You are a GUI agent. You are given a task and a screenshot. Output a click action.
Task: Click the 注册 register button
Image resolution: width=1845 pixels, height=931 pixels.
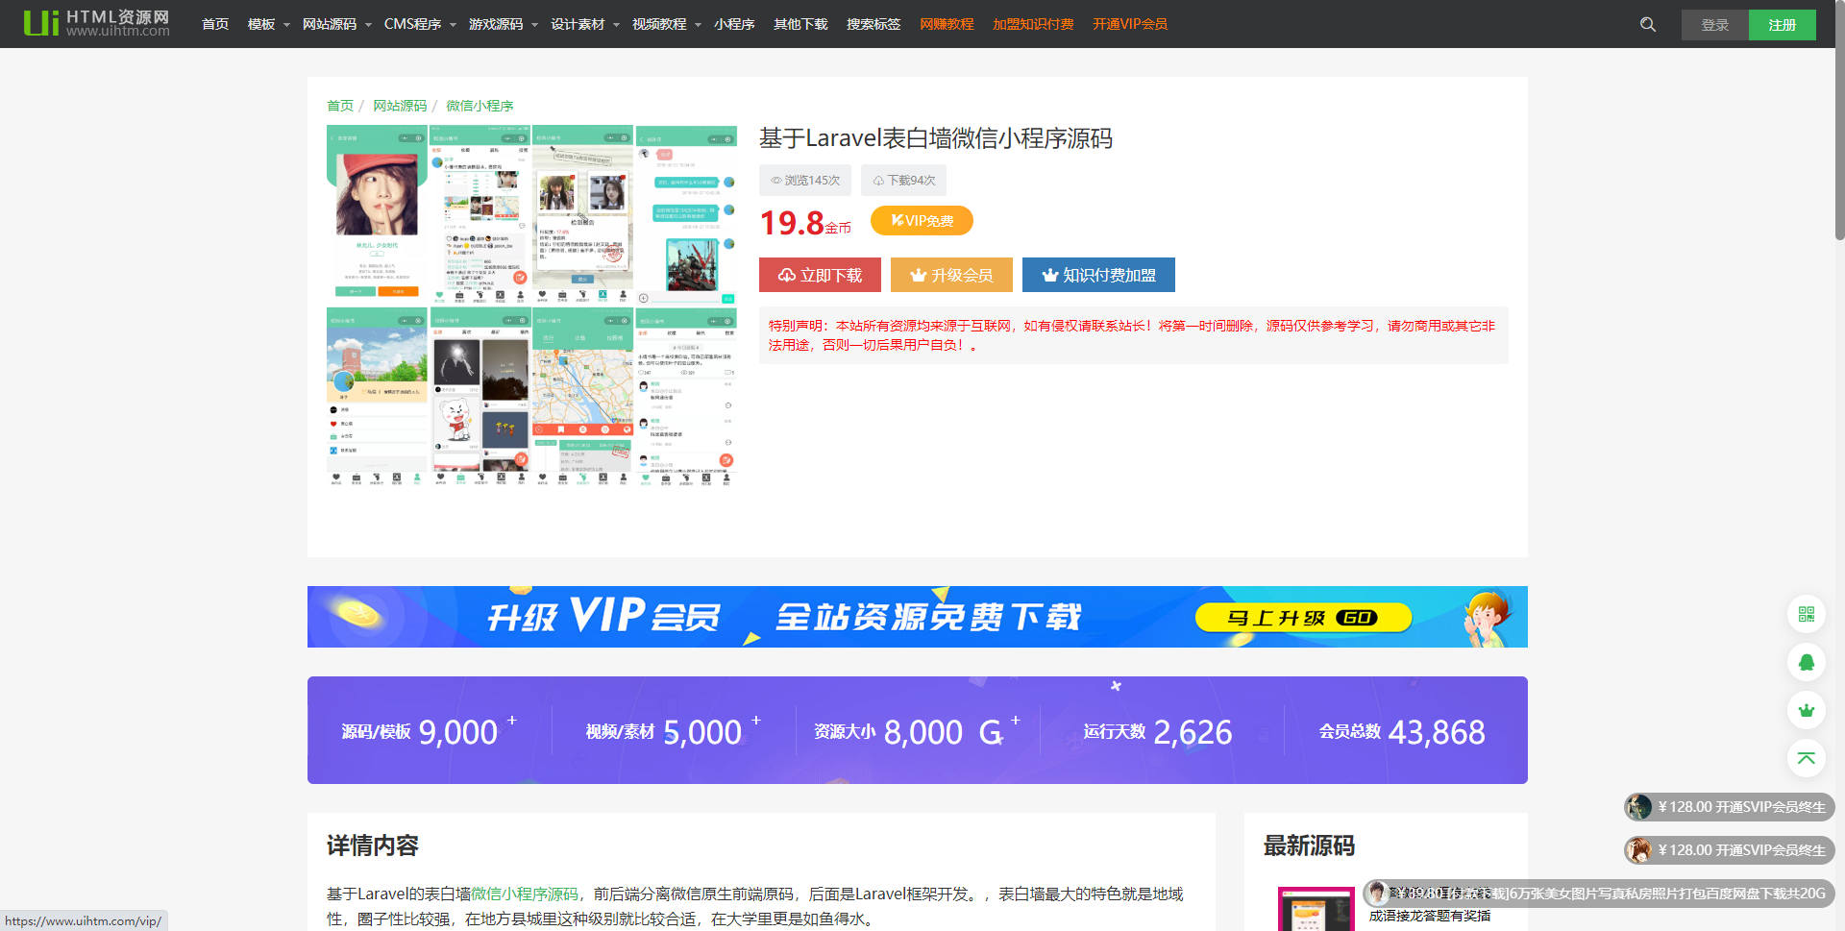pos(1783,25)
